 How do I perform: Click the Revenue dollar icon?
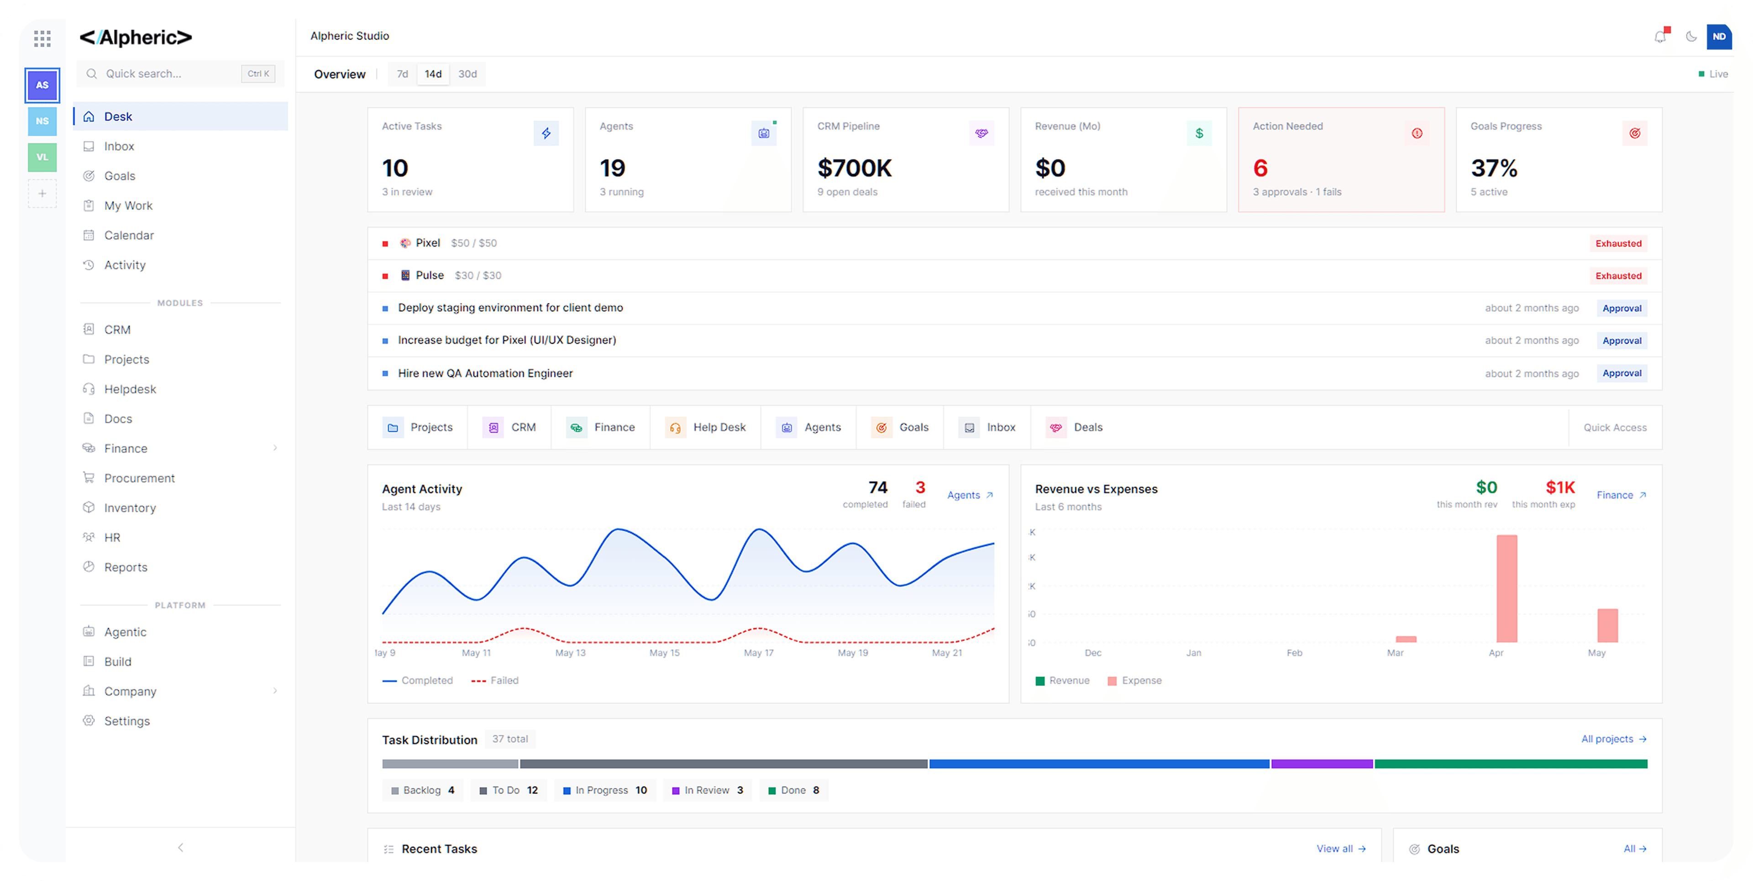1199,133
